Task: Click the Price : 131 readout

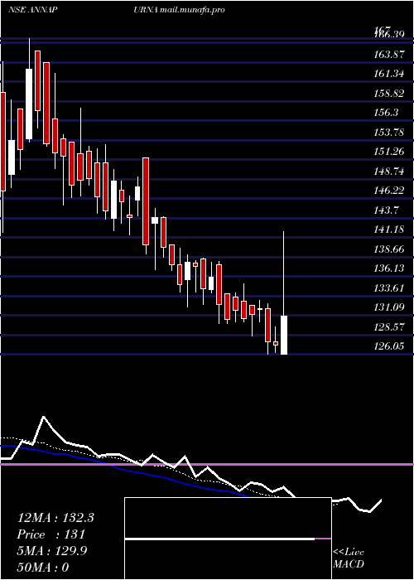Action: [x=51, y=534]
